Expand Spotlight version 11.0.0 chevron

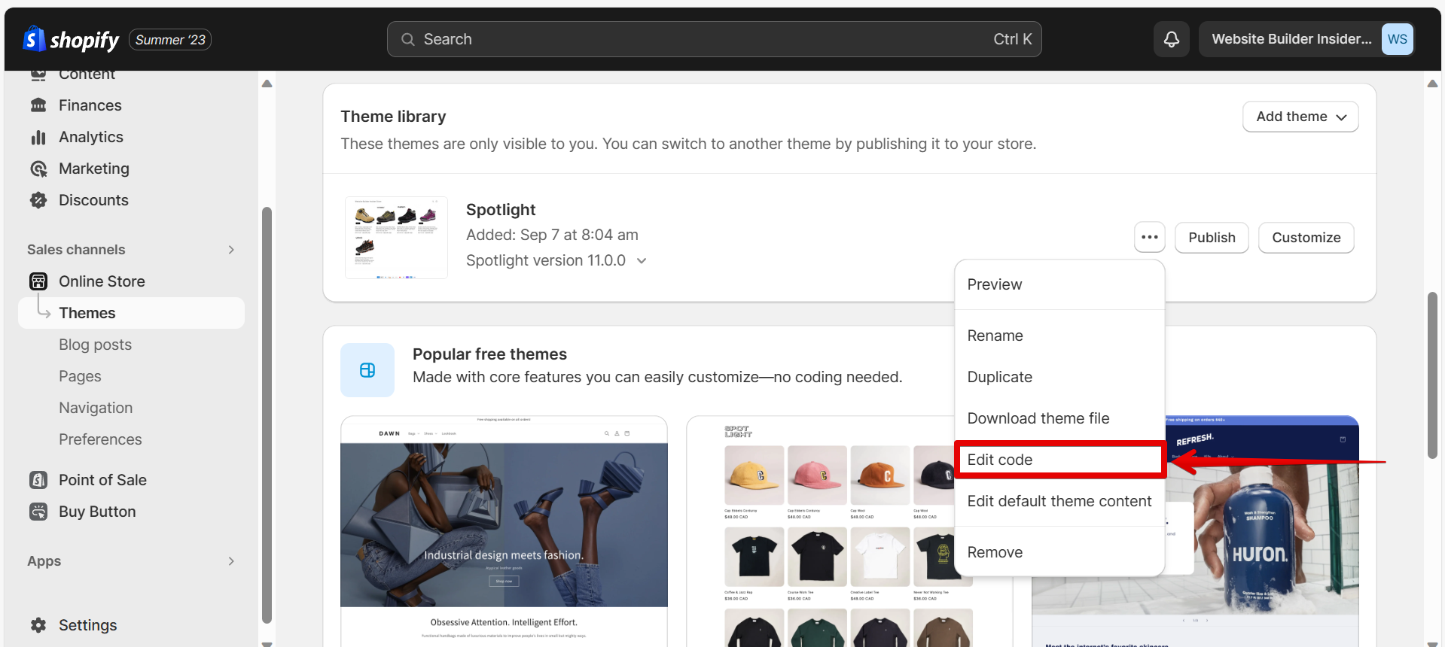click(642, 261)
